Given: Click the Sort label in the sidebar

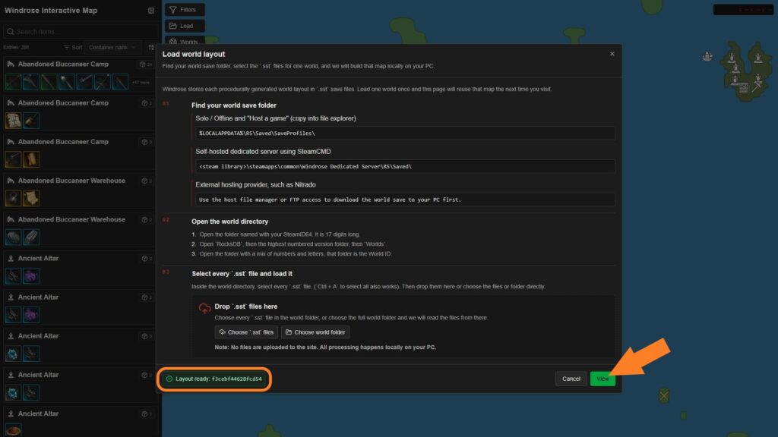Looking at the screenshot, I should [73, 48].
